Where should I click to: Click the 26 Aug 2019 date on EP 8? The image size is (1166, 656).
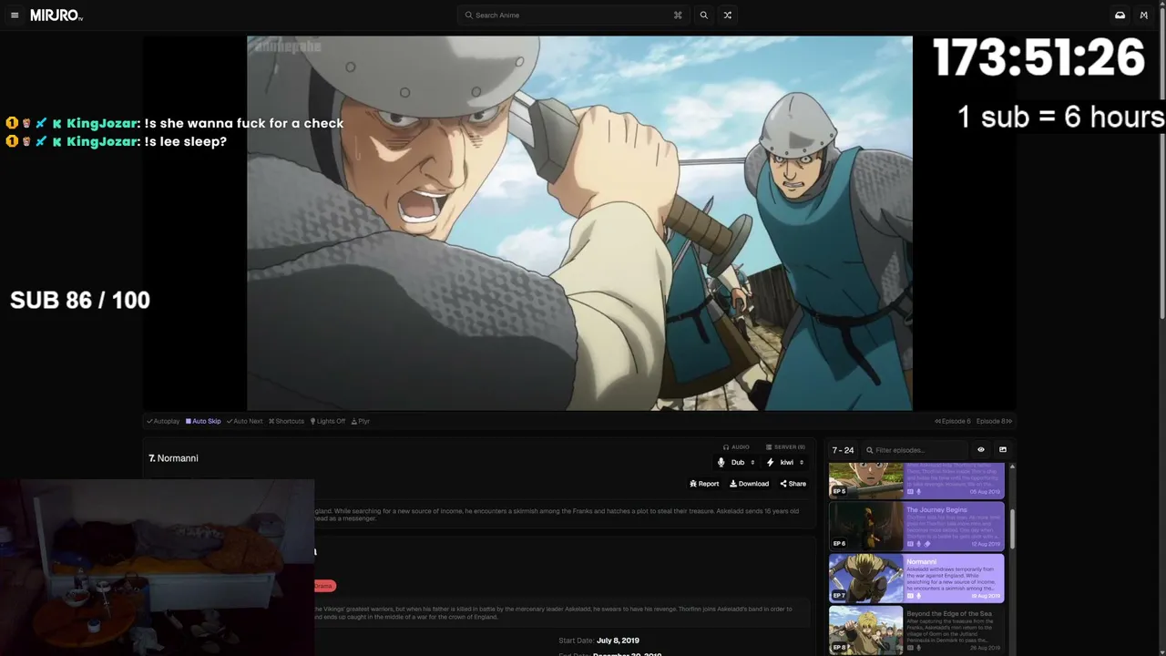[984, 648]
